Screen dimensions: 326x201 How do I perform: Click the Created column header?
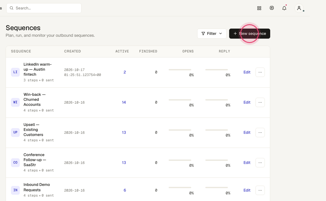coord(72,51)
